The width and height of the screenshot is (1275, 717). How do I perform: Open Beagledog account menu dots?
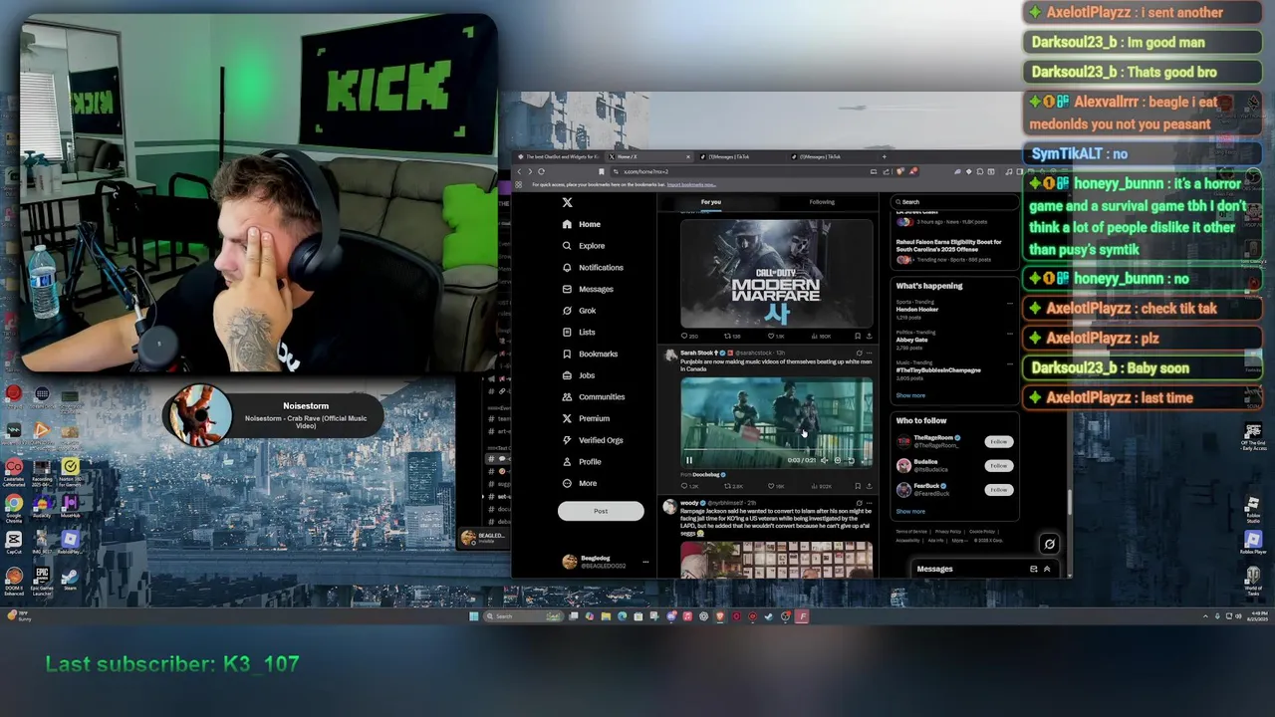(645, 563)
